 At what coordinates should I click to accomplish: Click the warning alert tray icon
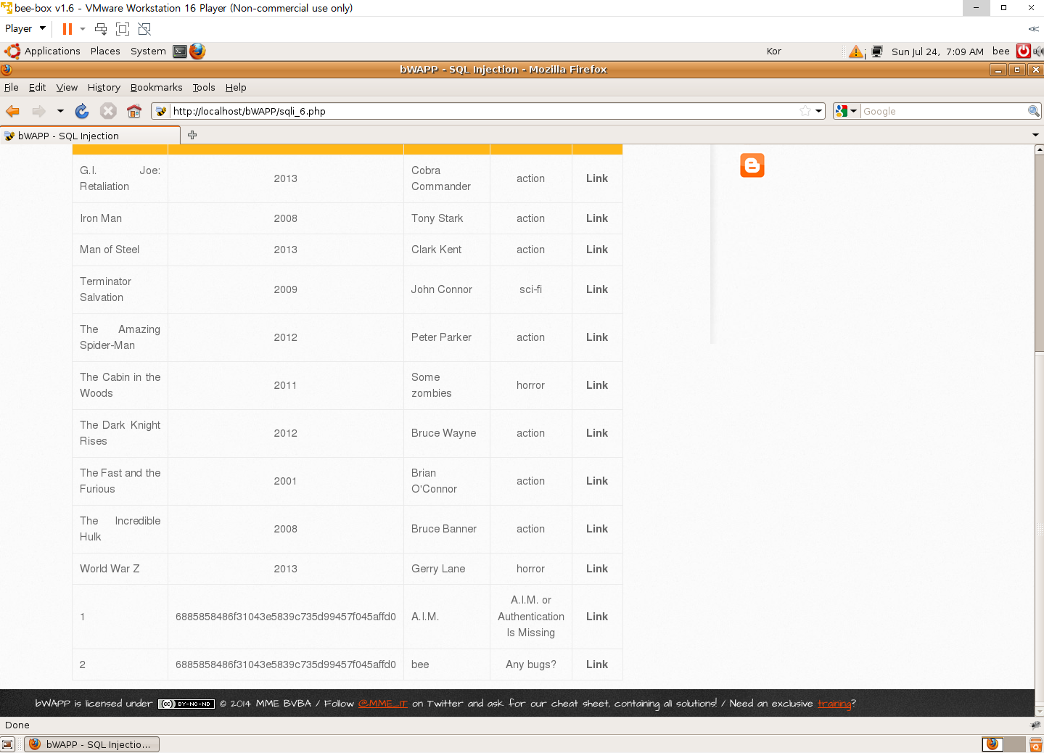click(x=856, y=52)
